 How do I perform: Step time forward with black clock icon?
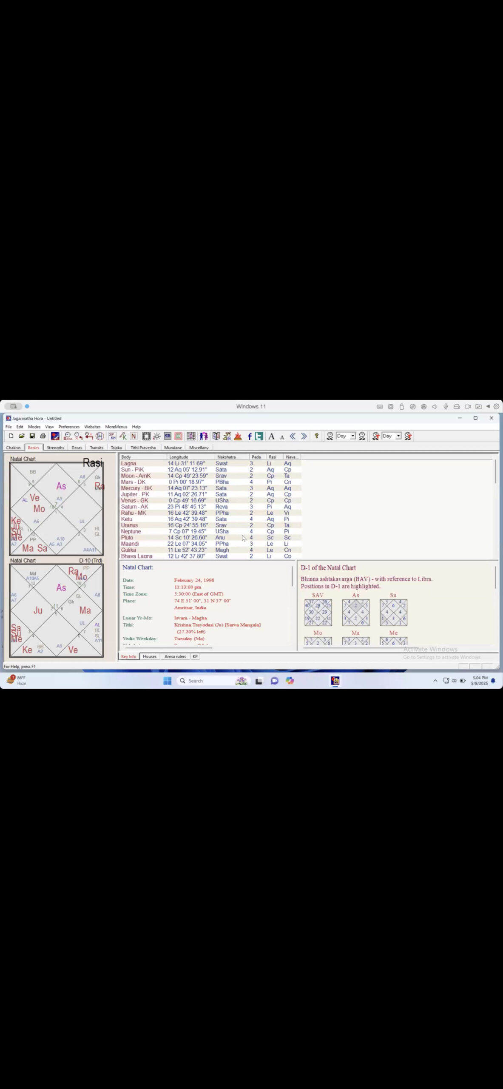362,436
